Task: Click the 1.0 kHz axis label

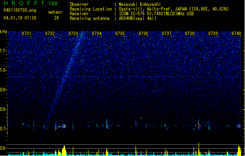Action: point(4,70)
